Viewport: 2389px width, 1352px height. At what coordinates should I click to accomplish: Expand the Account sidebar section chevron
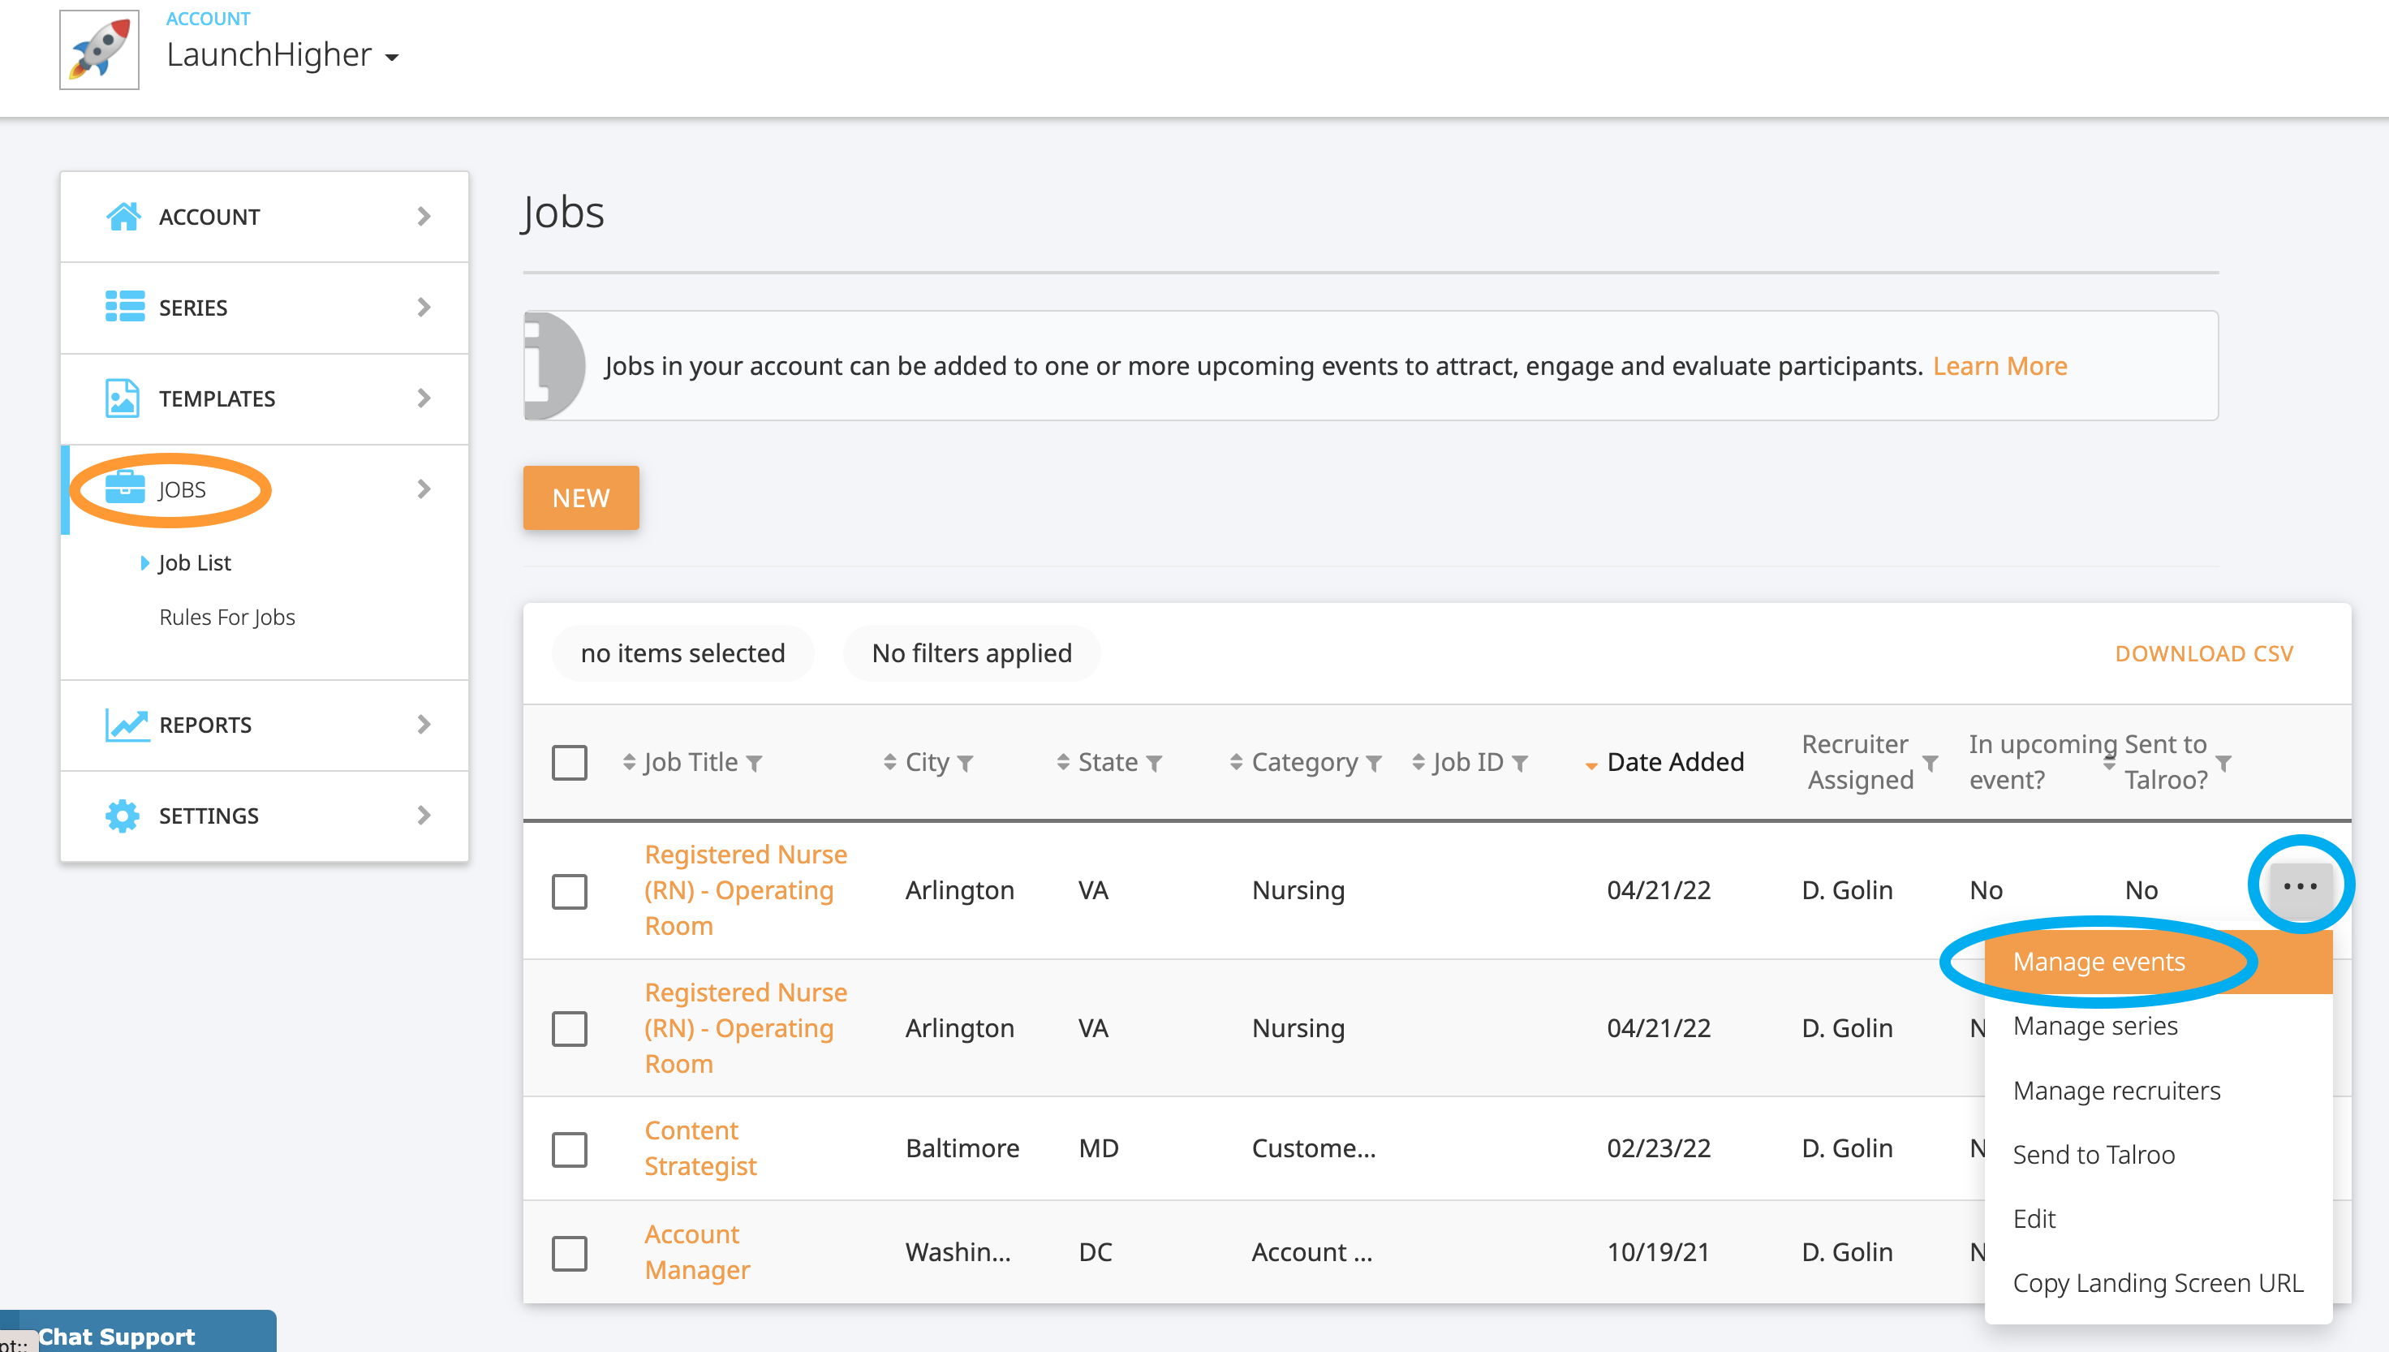pos(424,217)
